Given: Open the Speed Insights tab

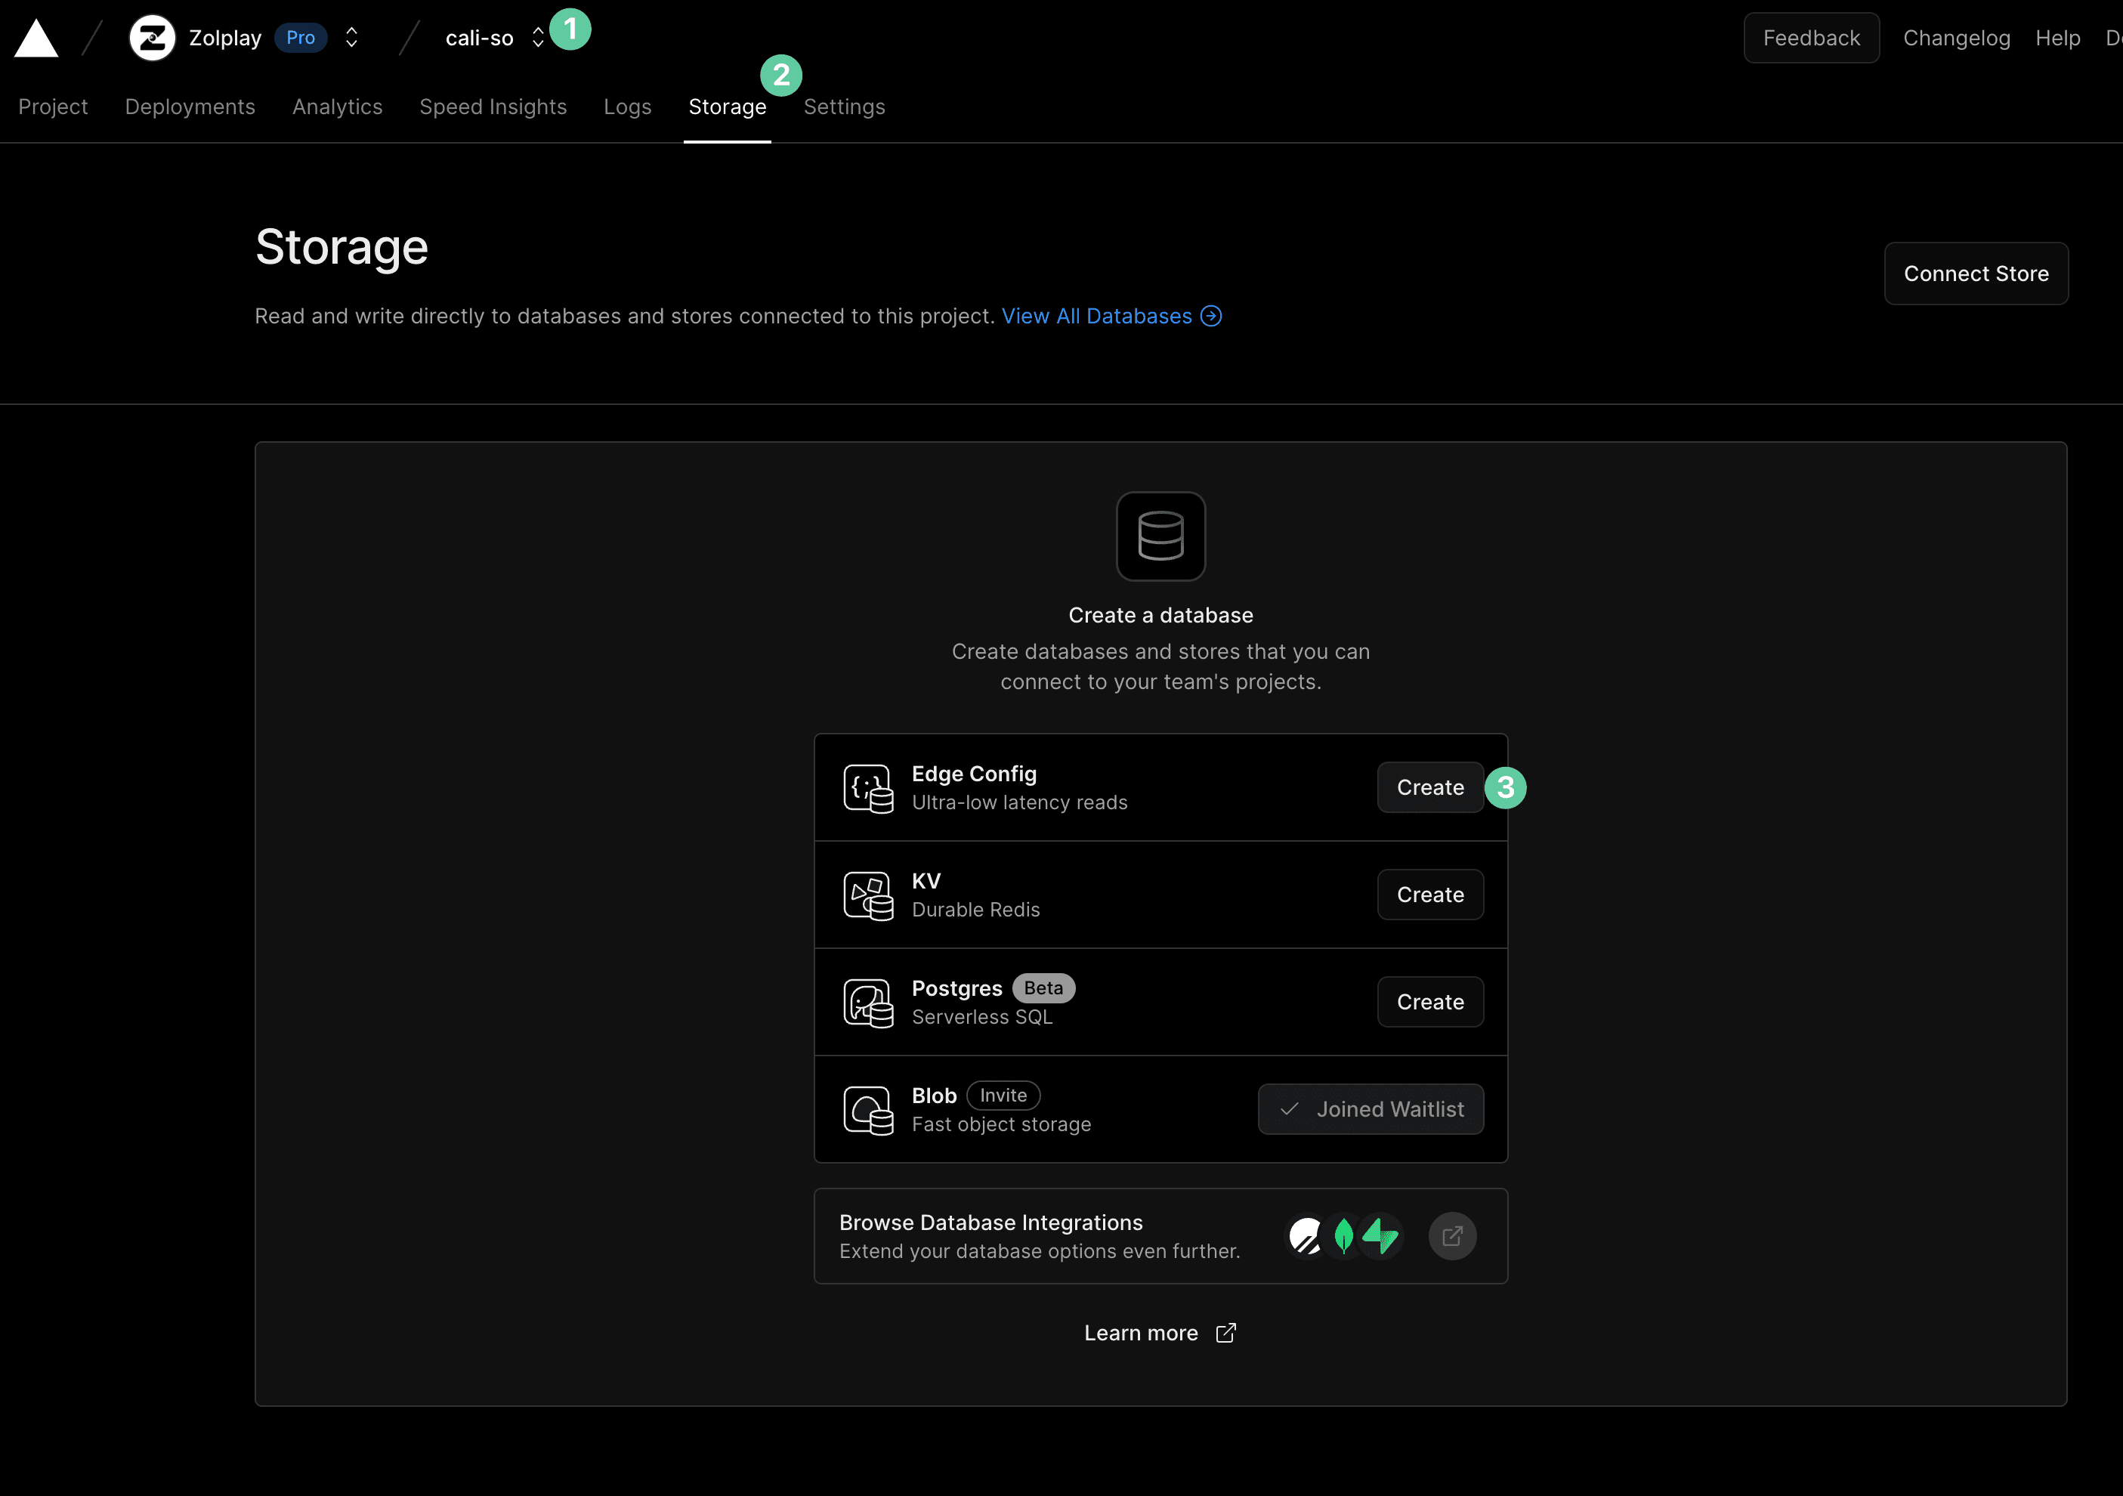Looking at the screenshot, I should [x=493, y=107].
